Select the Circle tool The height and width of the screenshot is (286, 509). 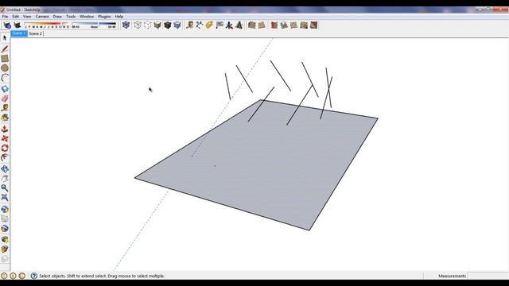pos(5,68)
